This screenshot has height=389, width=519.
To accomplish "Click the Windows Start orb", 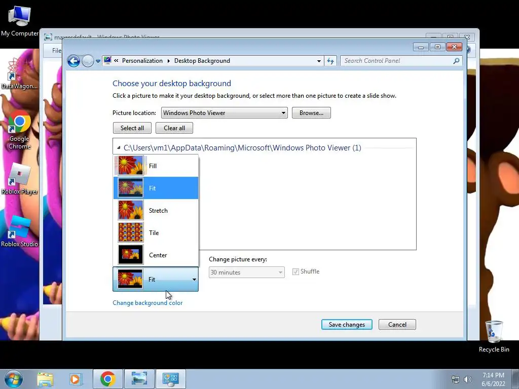I will pyautogui.click(x=13, y=379).
